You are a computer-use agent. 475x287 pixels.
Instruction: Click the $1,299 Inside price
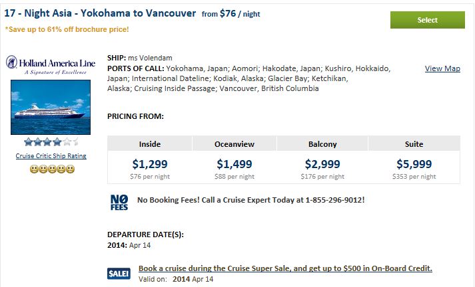tap(150, 164)
